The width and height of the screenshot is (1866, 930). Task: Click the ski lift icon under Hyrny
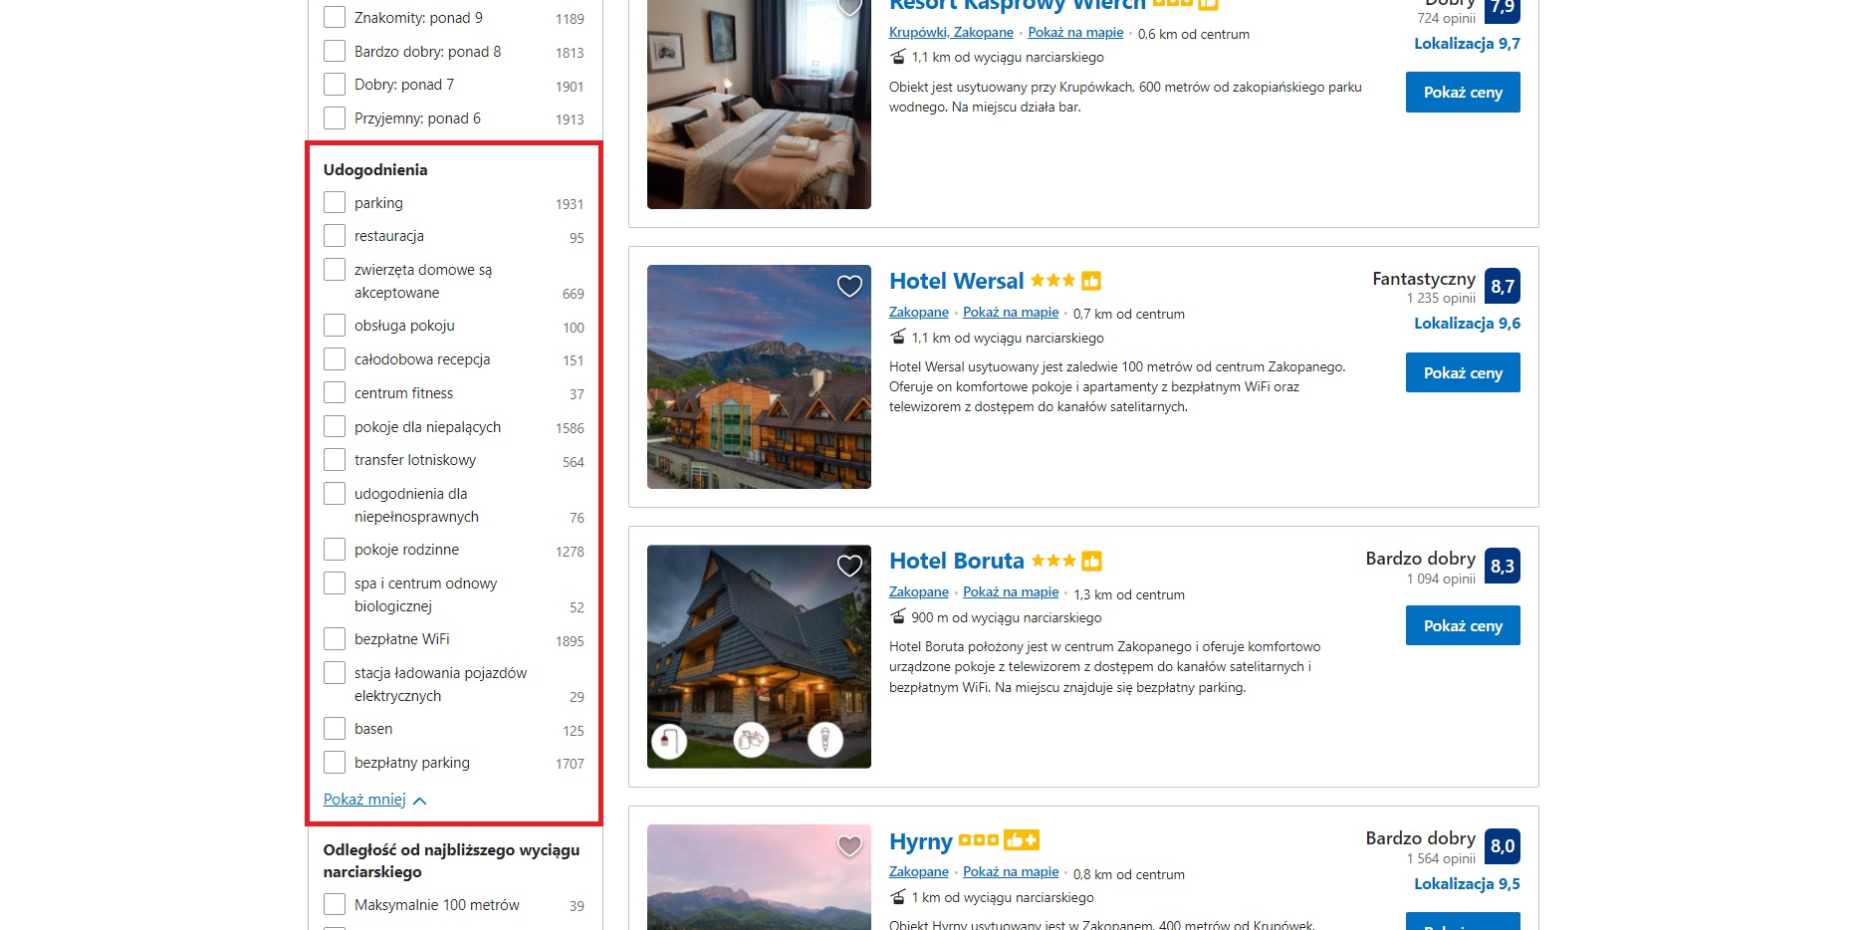pos(898,897)
